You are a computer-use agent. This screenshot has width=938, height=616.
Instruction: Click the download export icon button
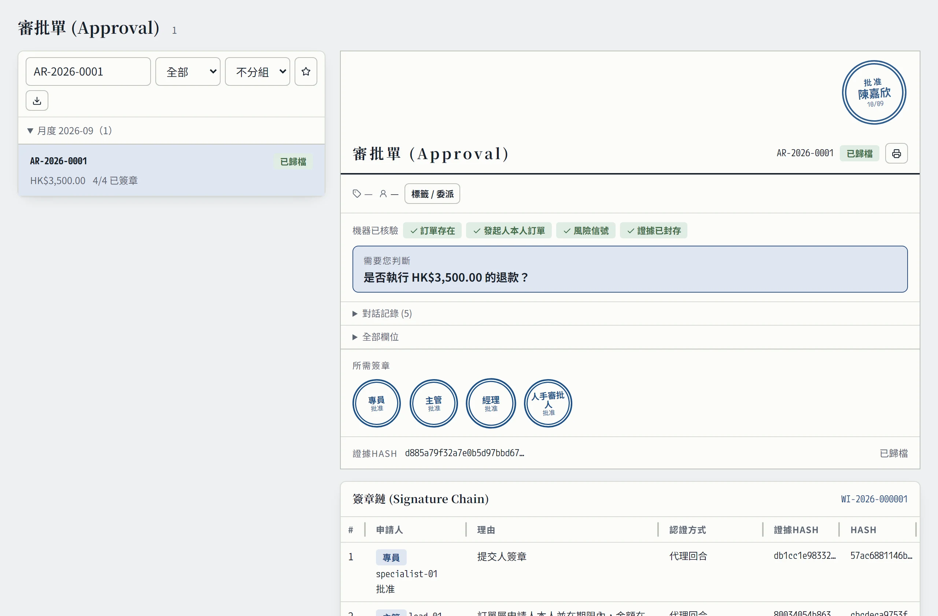coord(37,100)
